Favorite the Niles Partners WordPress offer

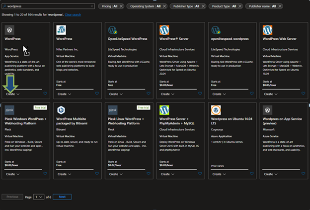pyautogui.click(x=97, y=94)
